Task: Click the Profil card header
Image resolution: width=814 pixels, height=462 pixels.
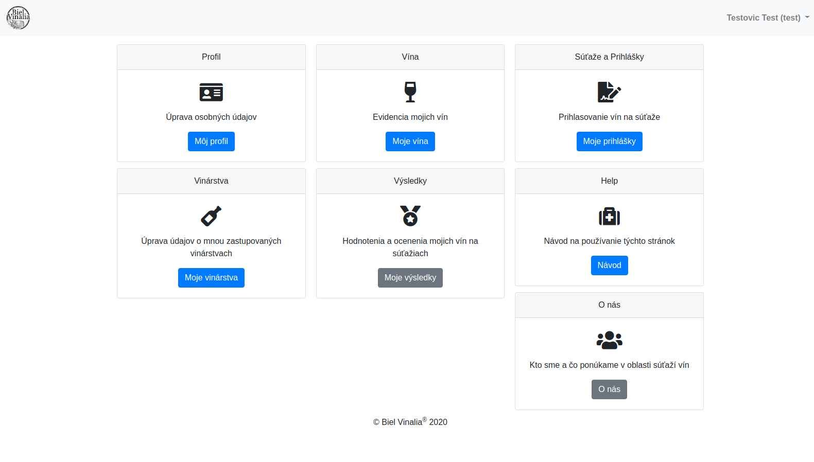Action: click(211, 57)
